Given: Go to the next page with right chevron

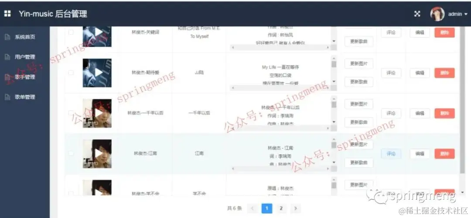Looking at the screenshot, I should coord(296,208).
